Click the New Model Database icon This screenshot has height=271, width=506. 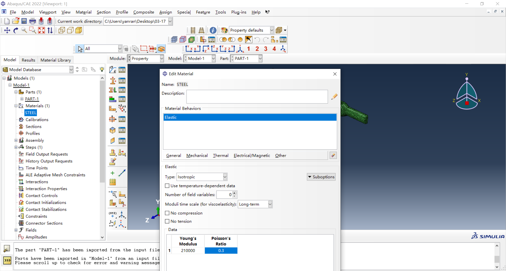[7, 21]
